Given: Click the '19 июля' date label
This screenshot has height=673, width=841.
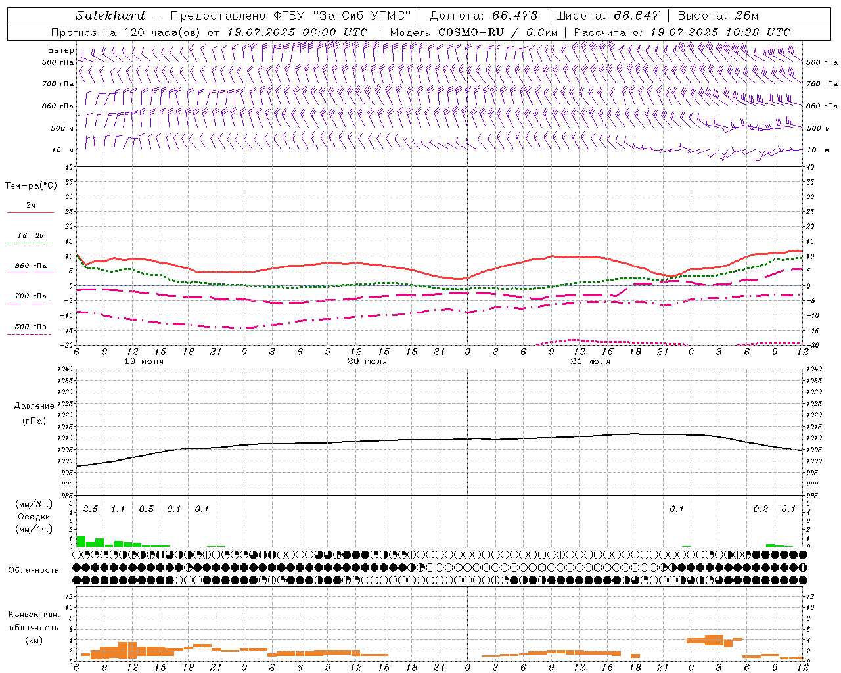Looking at the screenshot, I should [x=145, y=361].
